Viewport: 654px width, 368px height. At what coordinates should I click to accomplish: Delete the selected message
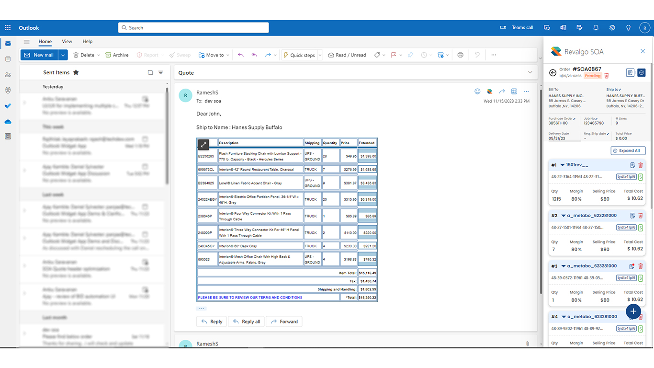pyautogui.click(x=84, y=55)
